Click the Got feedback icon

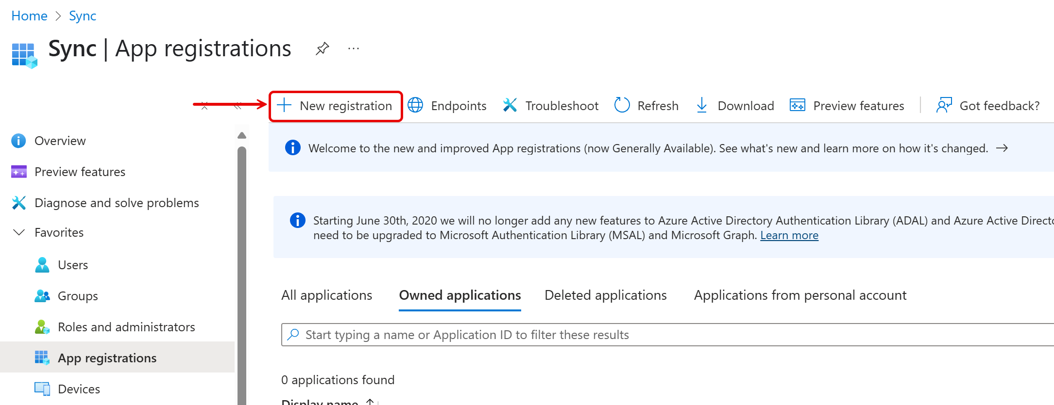pyautogui.click(x=944, y=105)
